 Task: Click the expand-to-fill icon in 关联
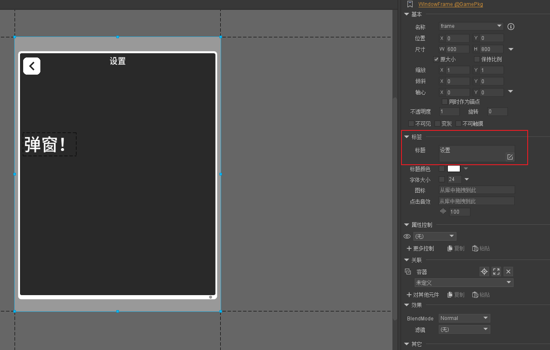point(496,272)
